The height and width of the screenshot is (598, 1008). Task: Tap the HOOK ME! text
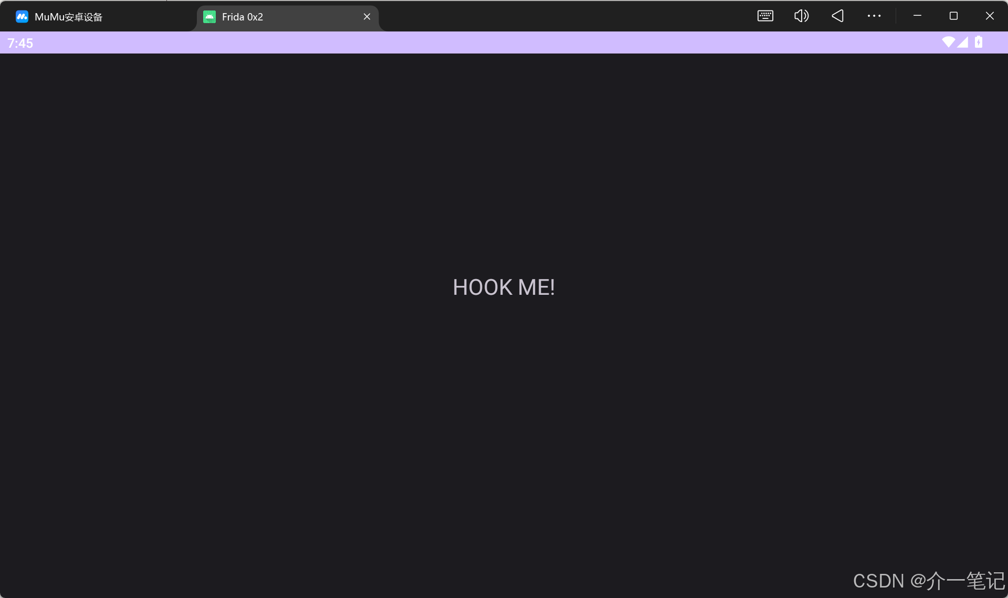coord(503,287)
